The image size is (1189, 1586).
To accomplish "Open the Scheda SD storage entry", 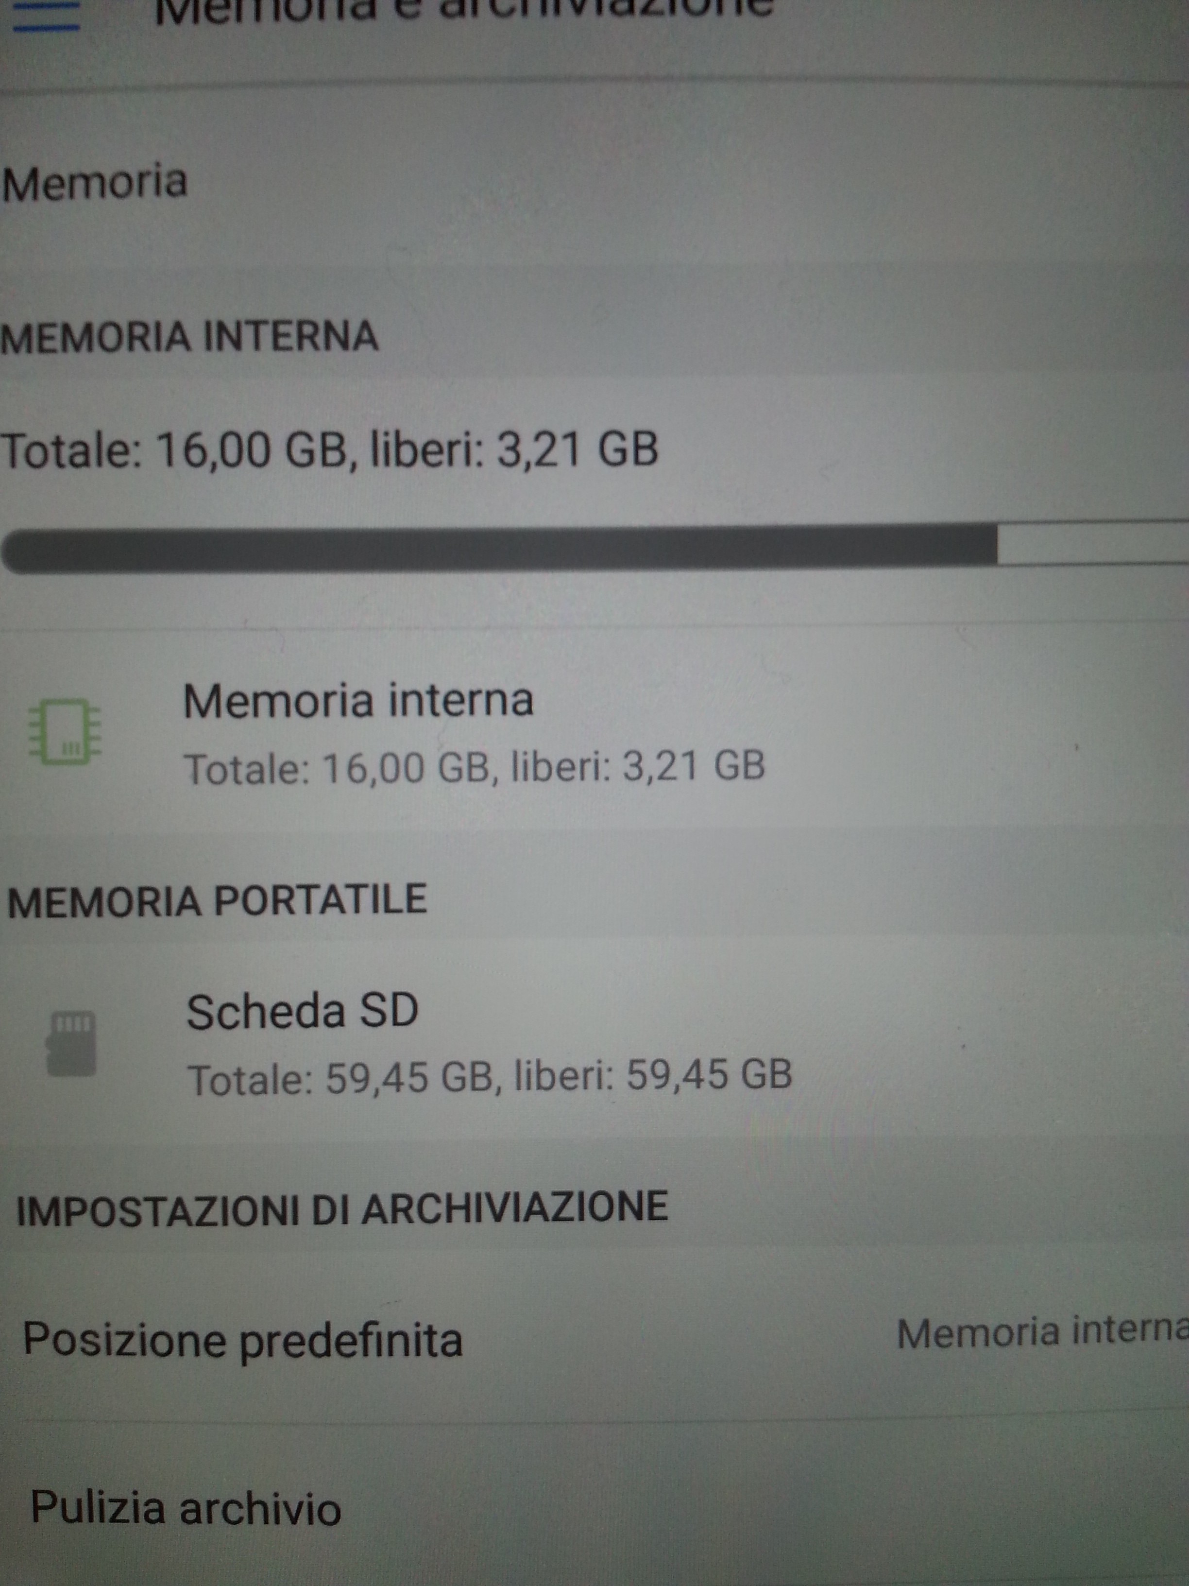I will click(x=594, y=1043).
